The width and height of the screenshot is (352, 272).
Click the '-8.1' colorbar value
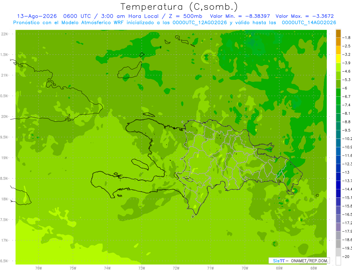[347, 113]
